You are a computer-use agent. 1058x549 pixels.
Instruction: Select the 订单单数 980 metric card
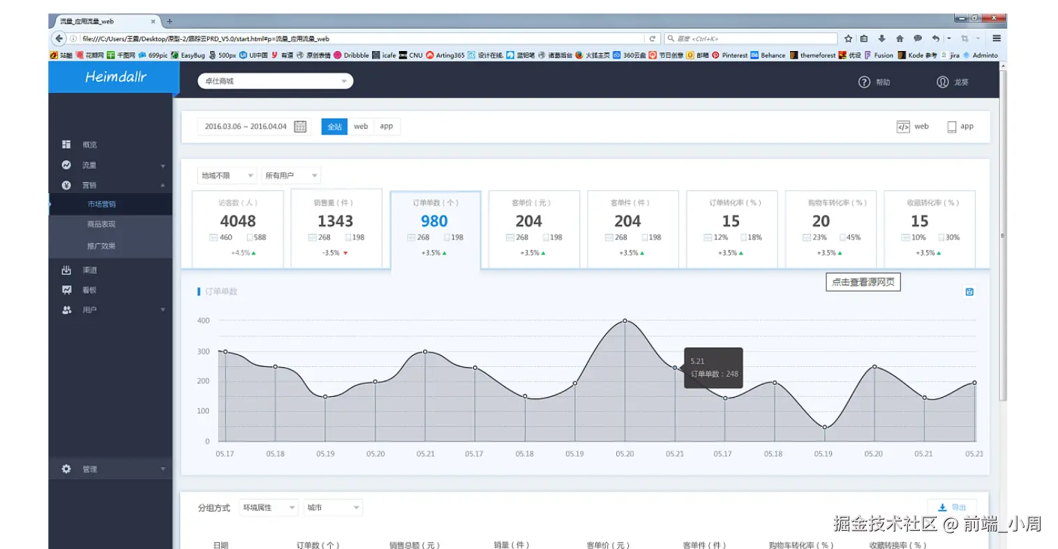[435, 230]
